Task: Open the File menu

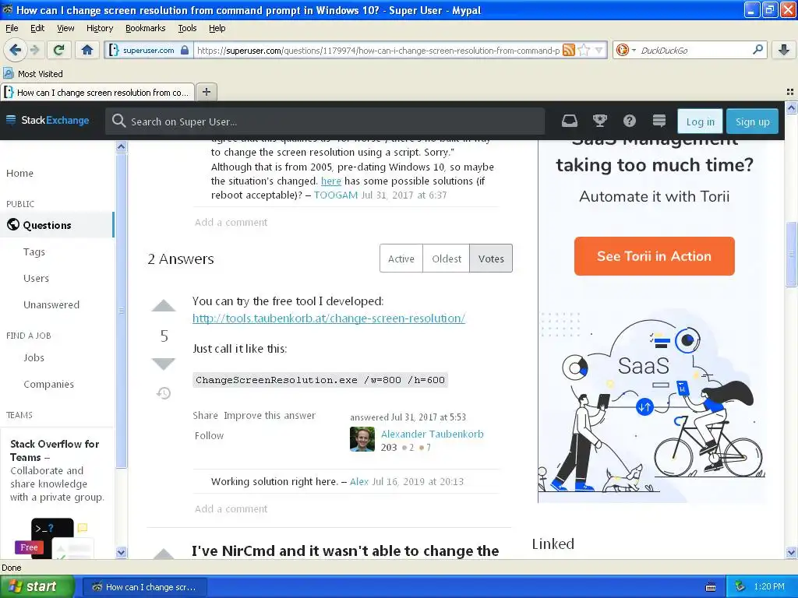Action: pos(12,28)
